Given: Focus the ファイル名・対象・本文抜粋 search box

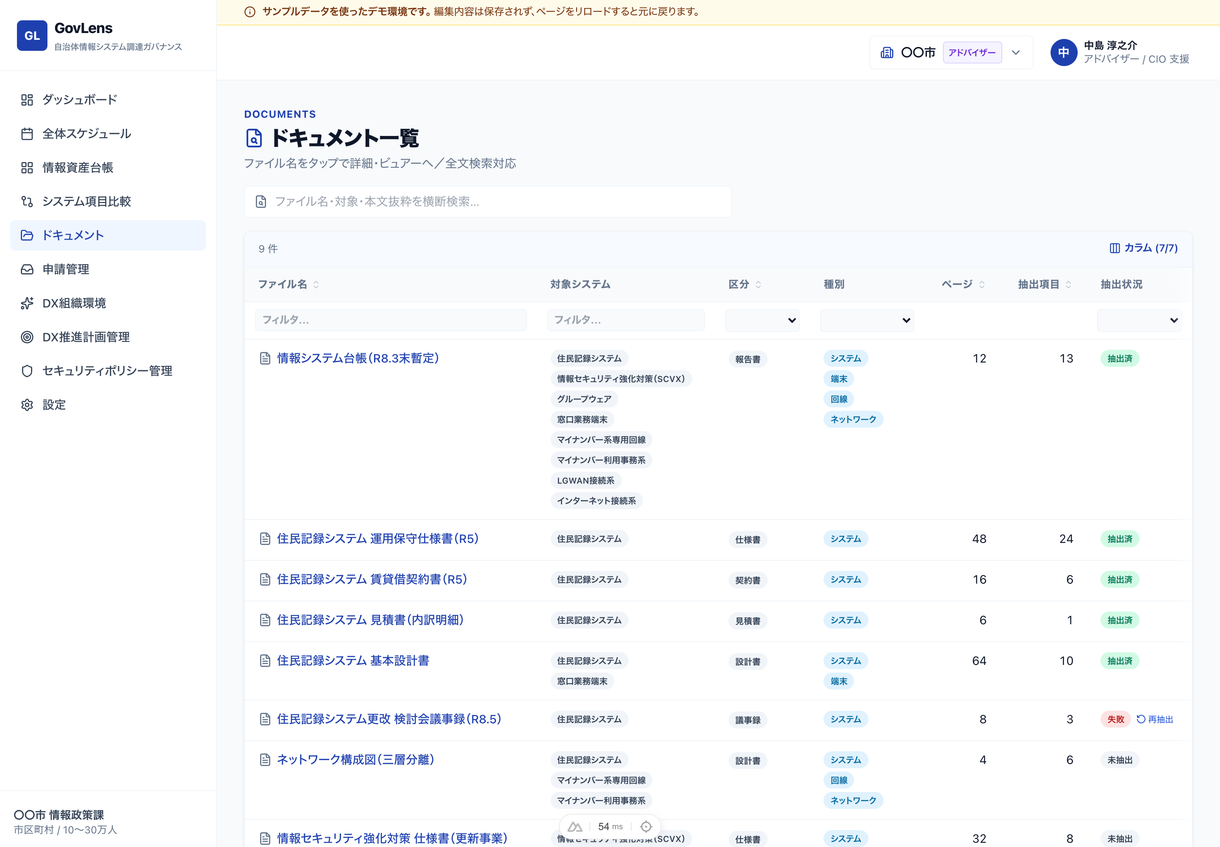Looking at the screenshot, I should pyautogui.click(x=488, y=202).
